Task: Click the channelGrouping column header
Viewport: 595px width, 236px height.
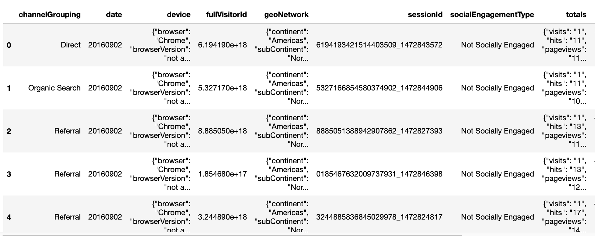Action: point(50,15)
